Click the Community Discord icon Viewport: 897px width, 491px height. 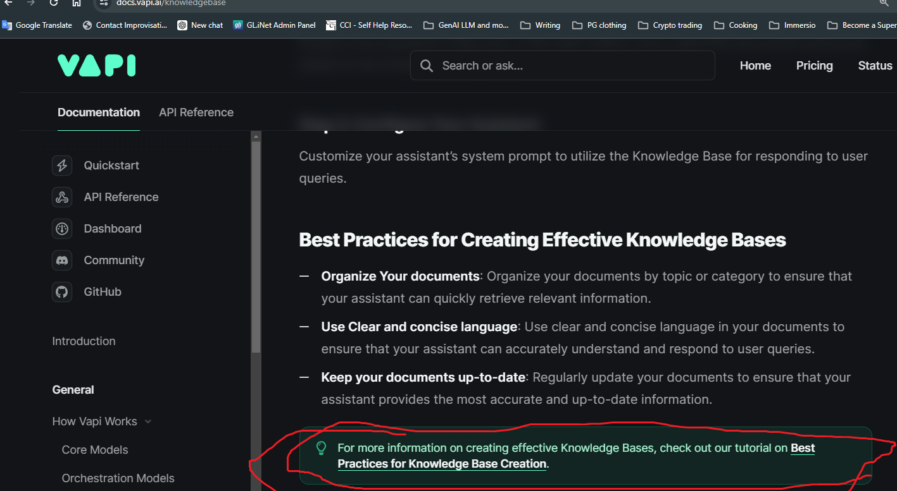pyautogui.click(x=62, y=260)
